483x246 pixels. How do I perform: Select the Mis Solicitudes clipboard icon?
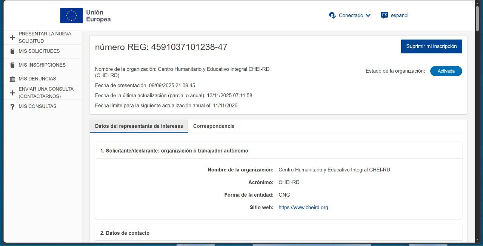[12, 51]
